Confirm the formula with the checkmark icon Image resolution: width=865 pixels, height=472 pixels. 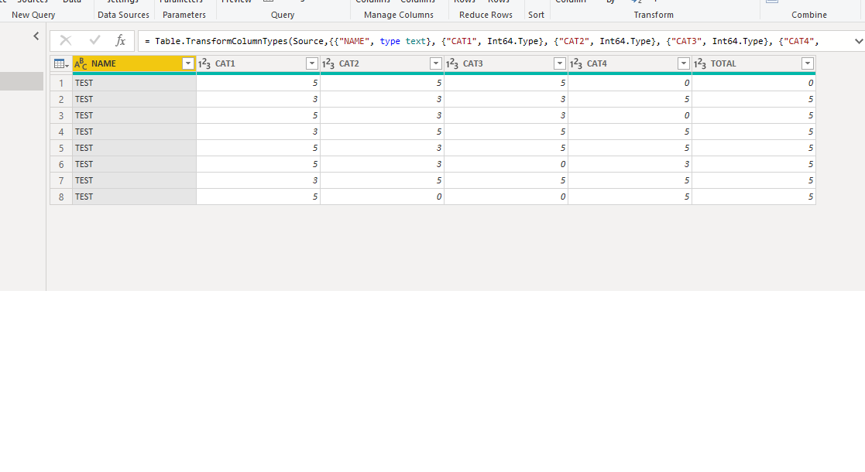pyautogui.click(x=95, y=40)
